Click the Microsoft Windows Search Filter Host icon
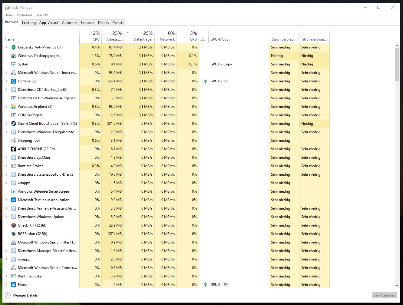The height and width of the screenshot is (305, 403). [x=13, y=242]
